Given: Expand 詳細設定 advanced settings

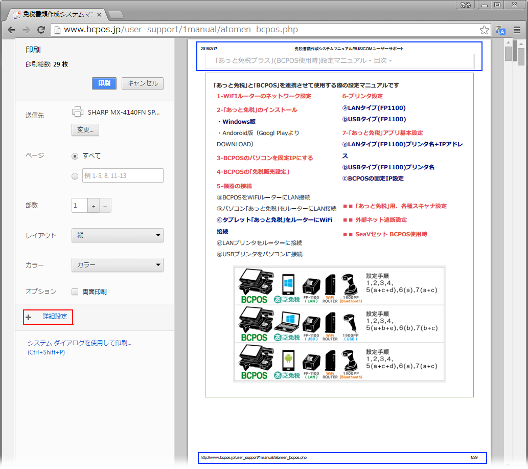Looking at the screenshot, I should tap(49, 317).
